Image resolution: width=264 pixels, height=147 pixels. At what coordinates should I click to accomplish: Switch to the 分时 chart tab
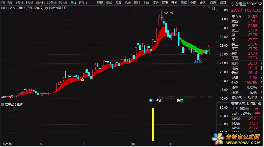[x=10, y=3]
